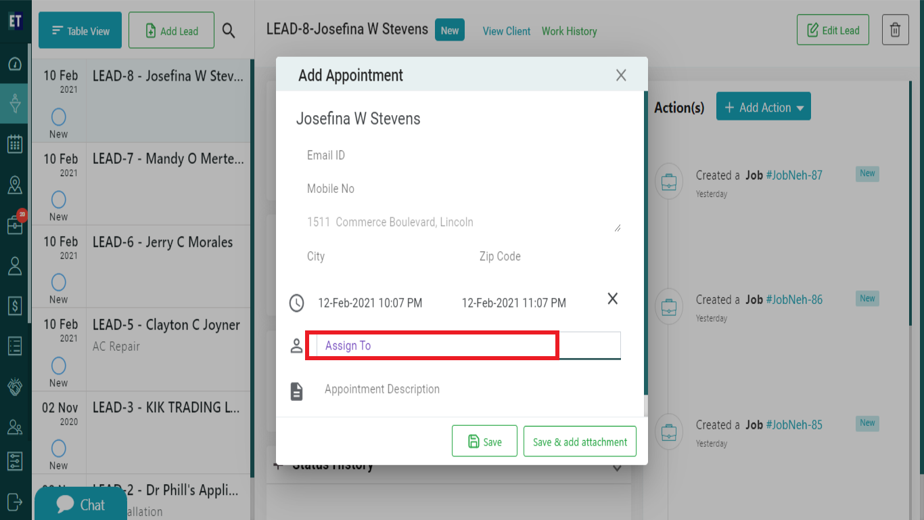Screen dimensions: 924x520
Task: Open the dashboard gauge icon in sidebar
Action: [15, 64]
